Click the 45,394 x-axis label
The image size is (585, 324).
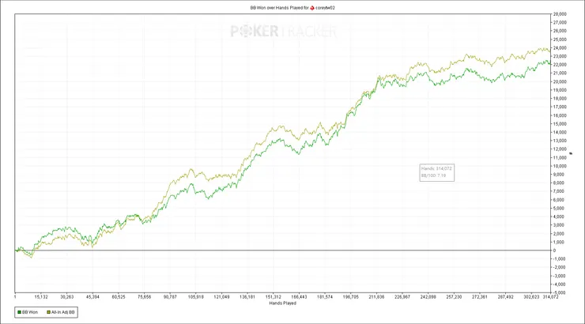click(x=92, y=297)
